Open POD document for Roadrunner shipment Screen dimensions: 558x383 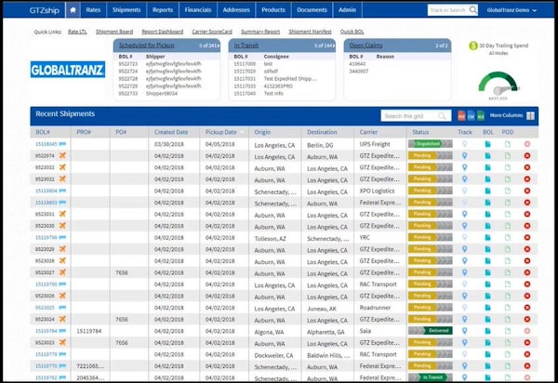point(508,308)
